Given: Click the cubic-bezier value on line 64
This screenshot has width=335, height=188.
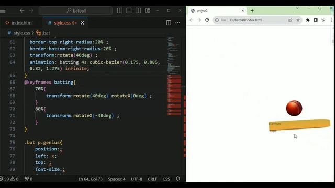Looking at the screenshot, I should [x=106, y=62].
